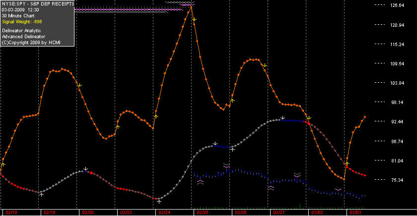The height and width of the screenshot is (216, 417).
Task: Click the 92.44 price level
Action: pos(397,122)
